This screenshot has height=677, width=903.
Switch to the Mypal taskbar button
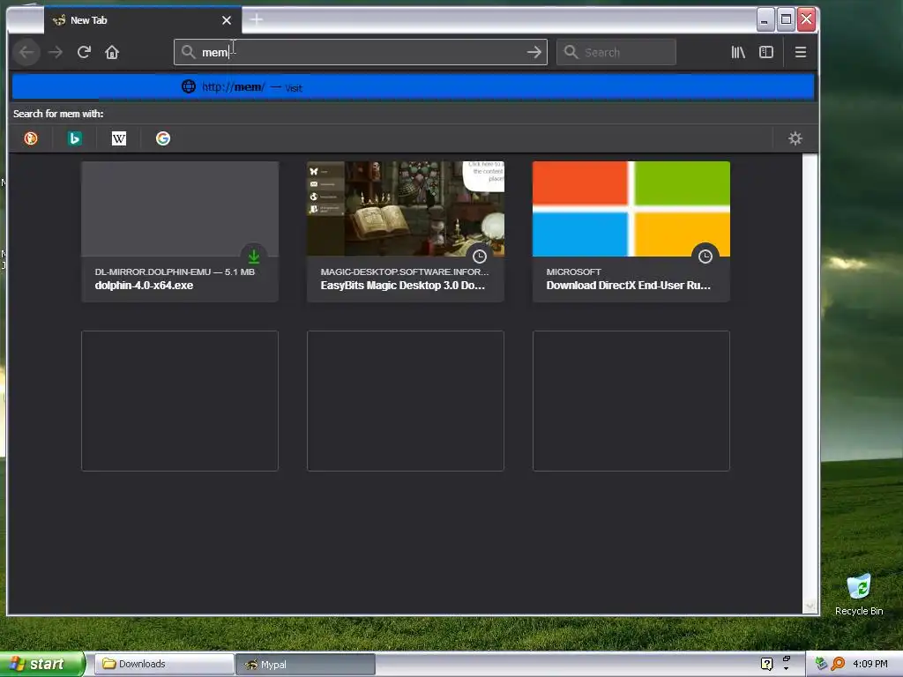305,665
